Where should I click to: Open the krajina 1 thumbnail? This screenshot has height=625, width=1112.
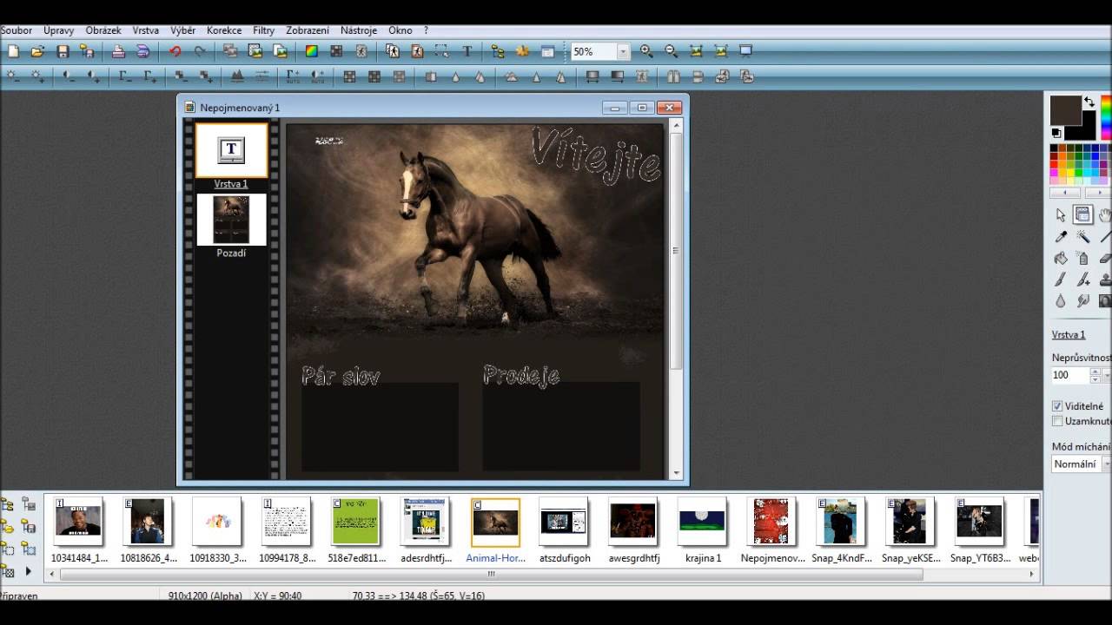click(x=703, y=521)
